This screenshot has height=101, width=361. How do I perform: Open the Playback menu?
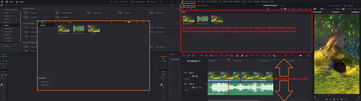(237, 1)
